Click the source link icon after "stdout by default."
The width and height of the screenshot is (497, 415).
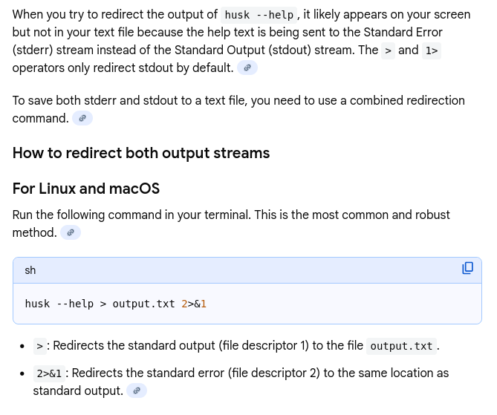pyautogui.click(x=247, y=68)
